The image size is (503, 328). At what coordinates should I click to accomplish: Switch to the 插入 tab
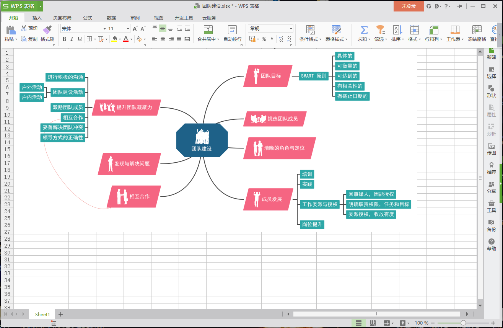pyautogui.click(x=37, y=18)
